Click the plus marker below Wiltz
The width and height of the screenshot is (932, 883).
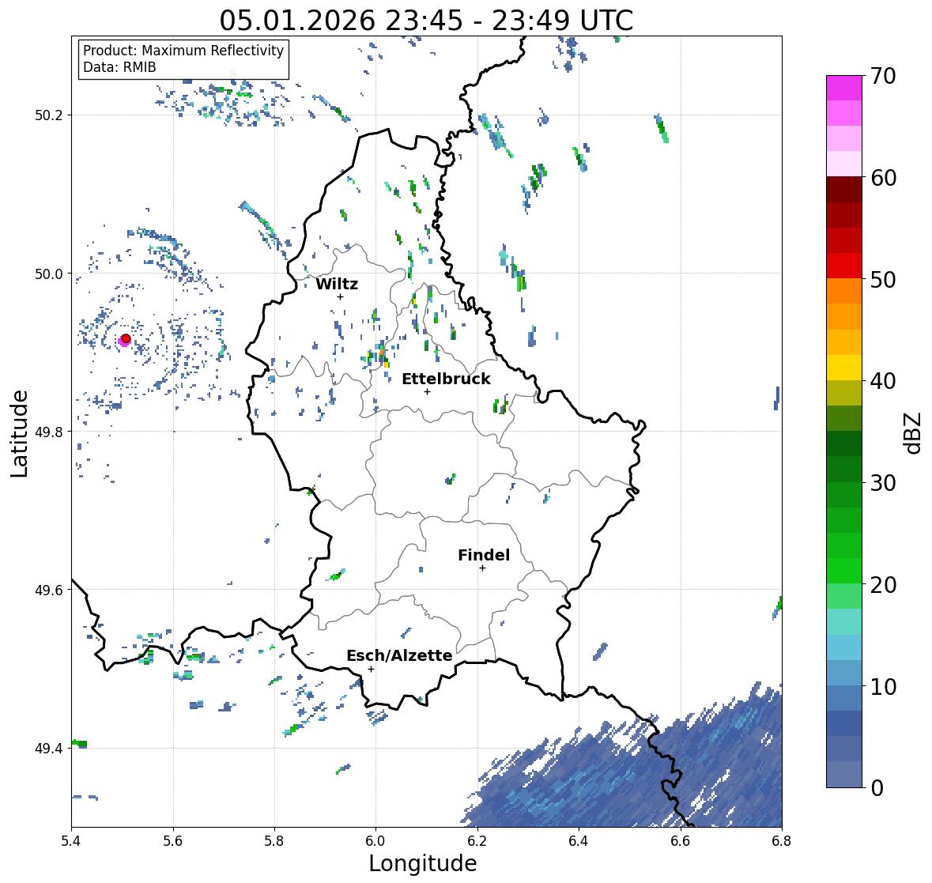point(340,296)
